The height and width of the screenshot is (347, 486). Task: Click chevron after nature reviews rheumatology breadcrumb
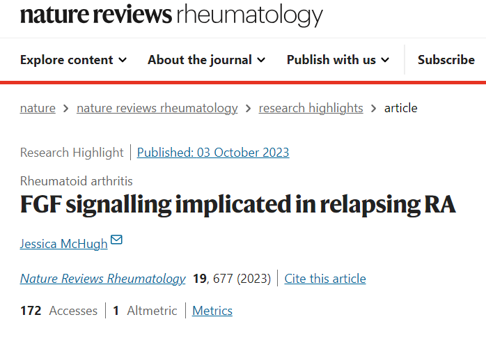point(249,109)
